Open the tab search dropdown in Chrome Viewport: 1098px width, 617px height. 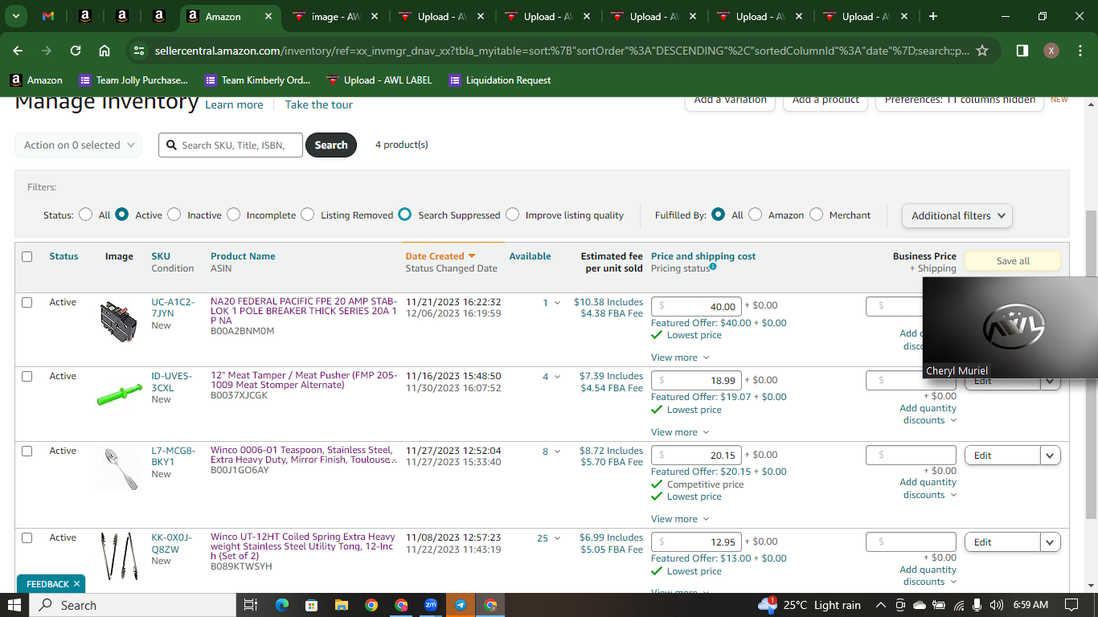(16, 16)
